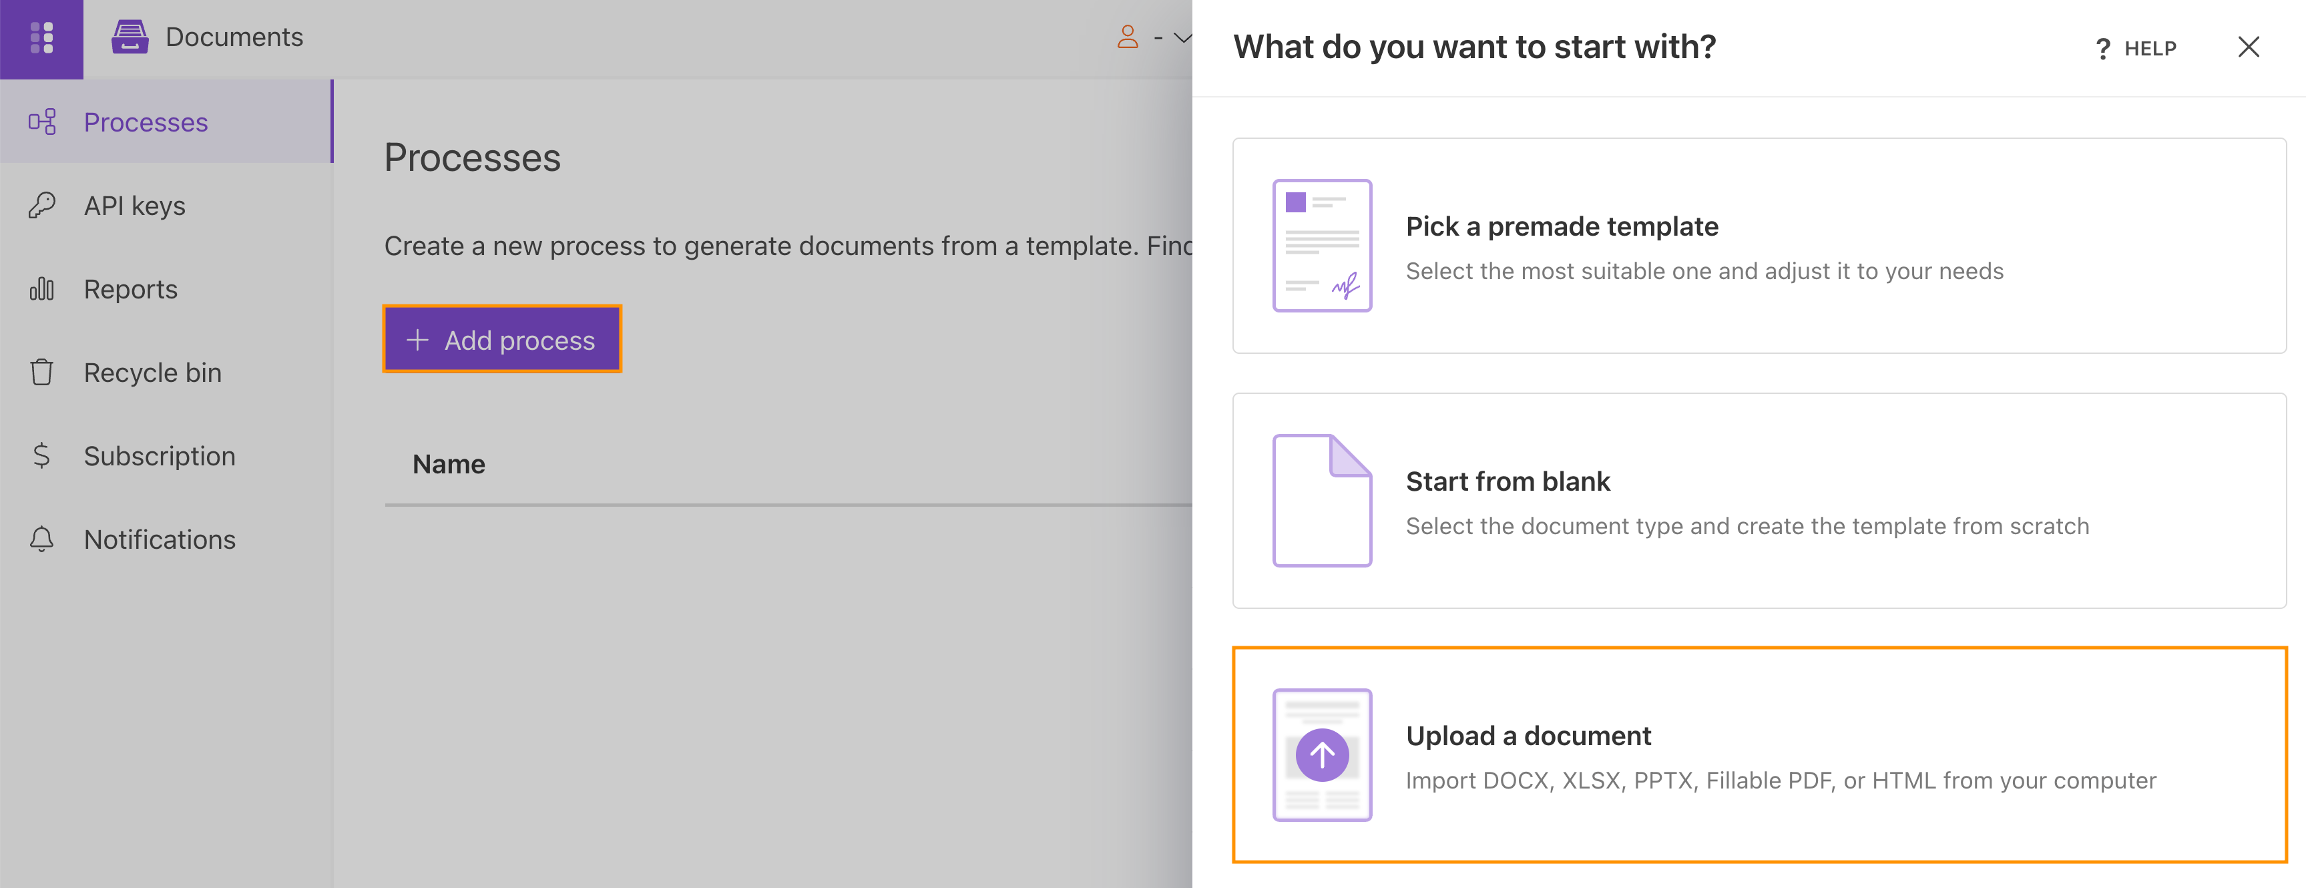Click the blank page document icon
Viewport: 2306px width, 888px height.
pos(1322,500)
